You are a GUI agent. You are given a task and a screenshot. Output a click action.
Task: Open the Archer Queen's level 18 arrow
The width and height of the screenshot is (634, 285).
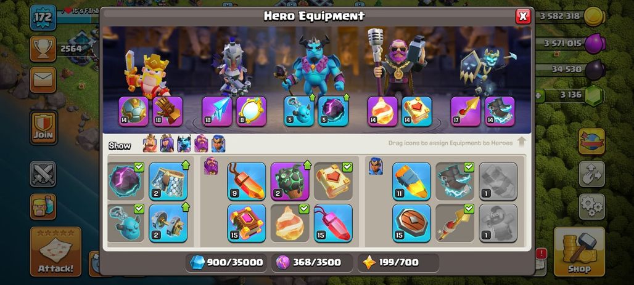pyautogui.click(x=217, y=111)
